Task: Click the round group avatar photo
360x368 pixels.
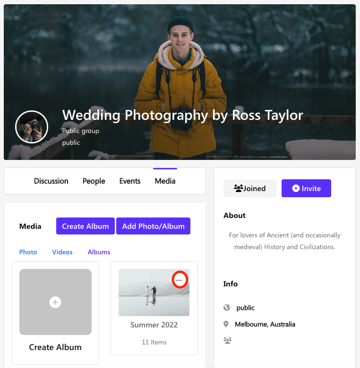Action: pyautogui.click(x=32, y=127)
